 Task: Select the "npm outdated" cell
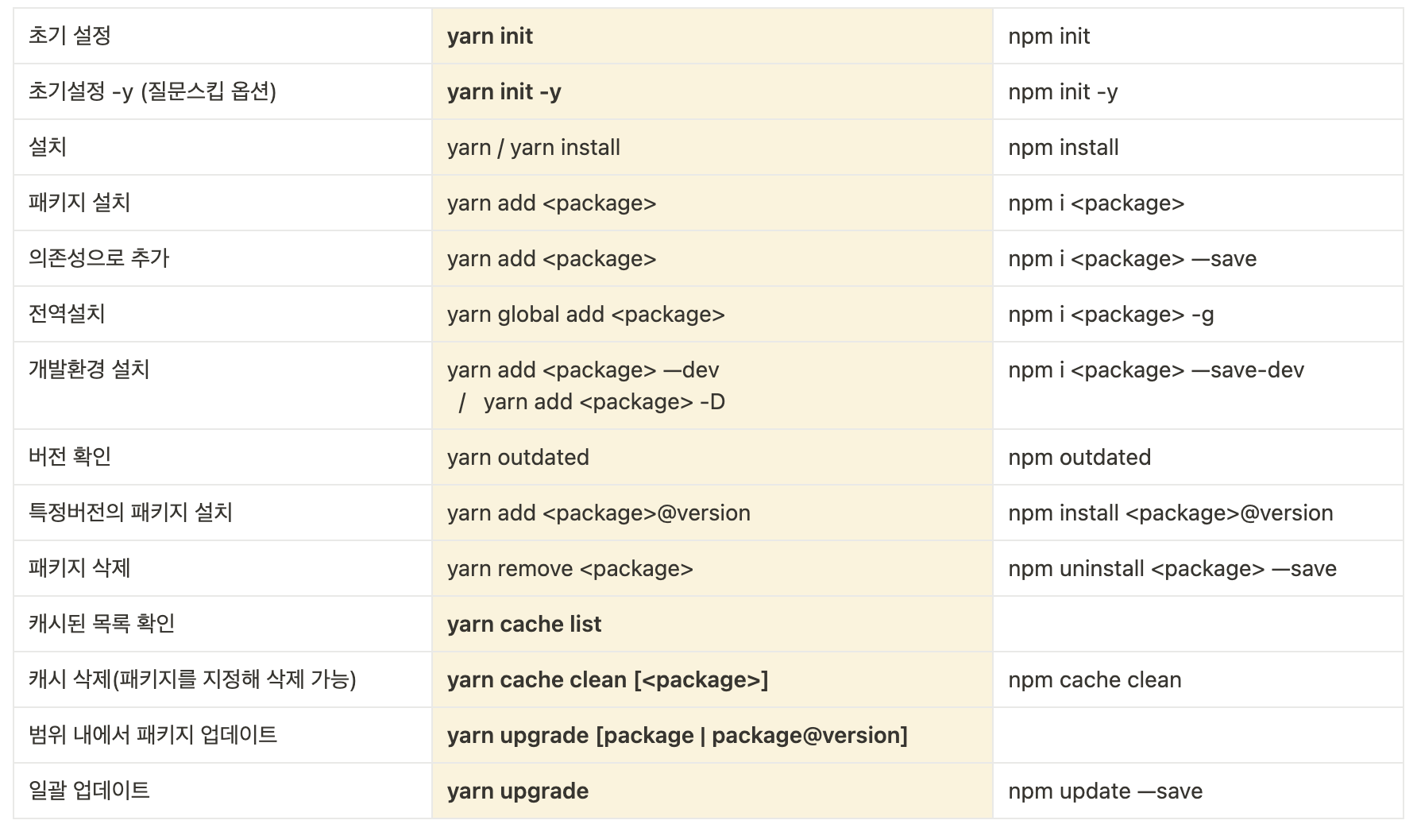(x=1079, y=458)
